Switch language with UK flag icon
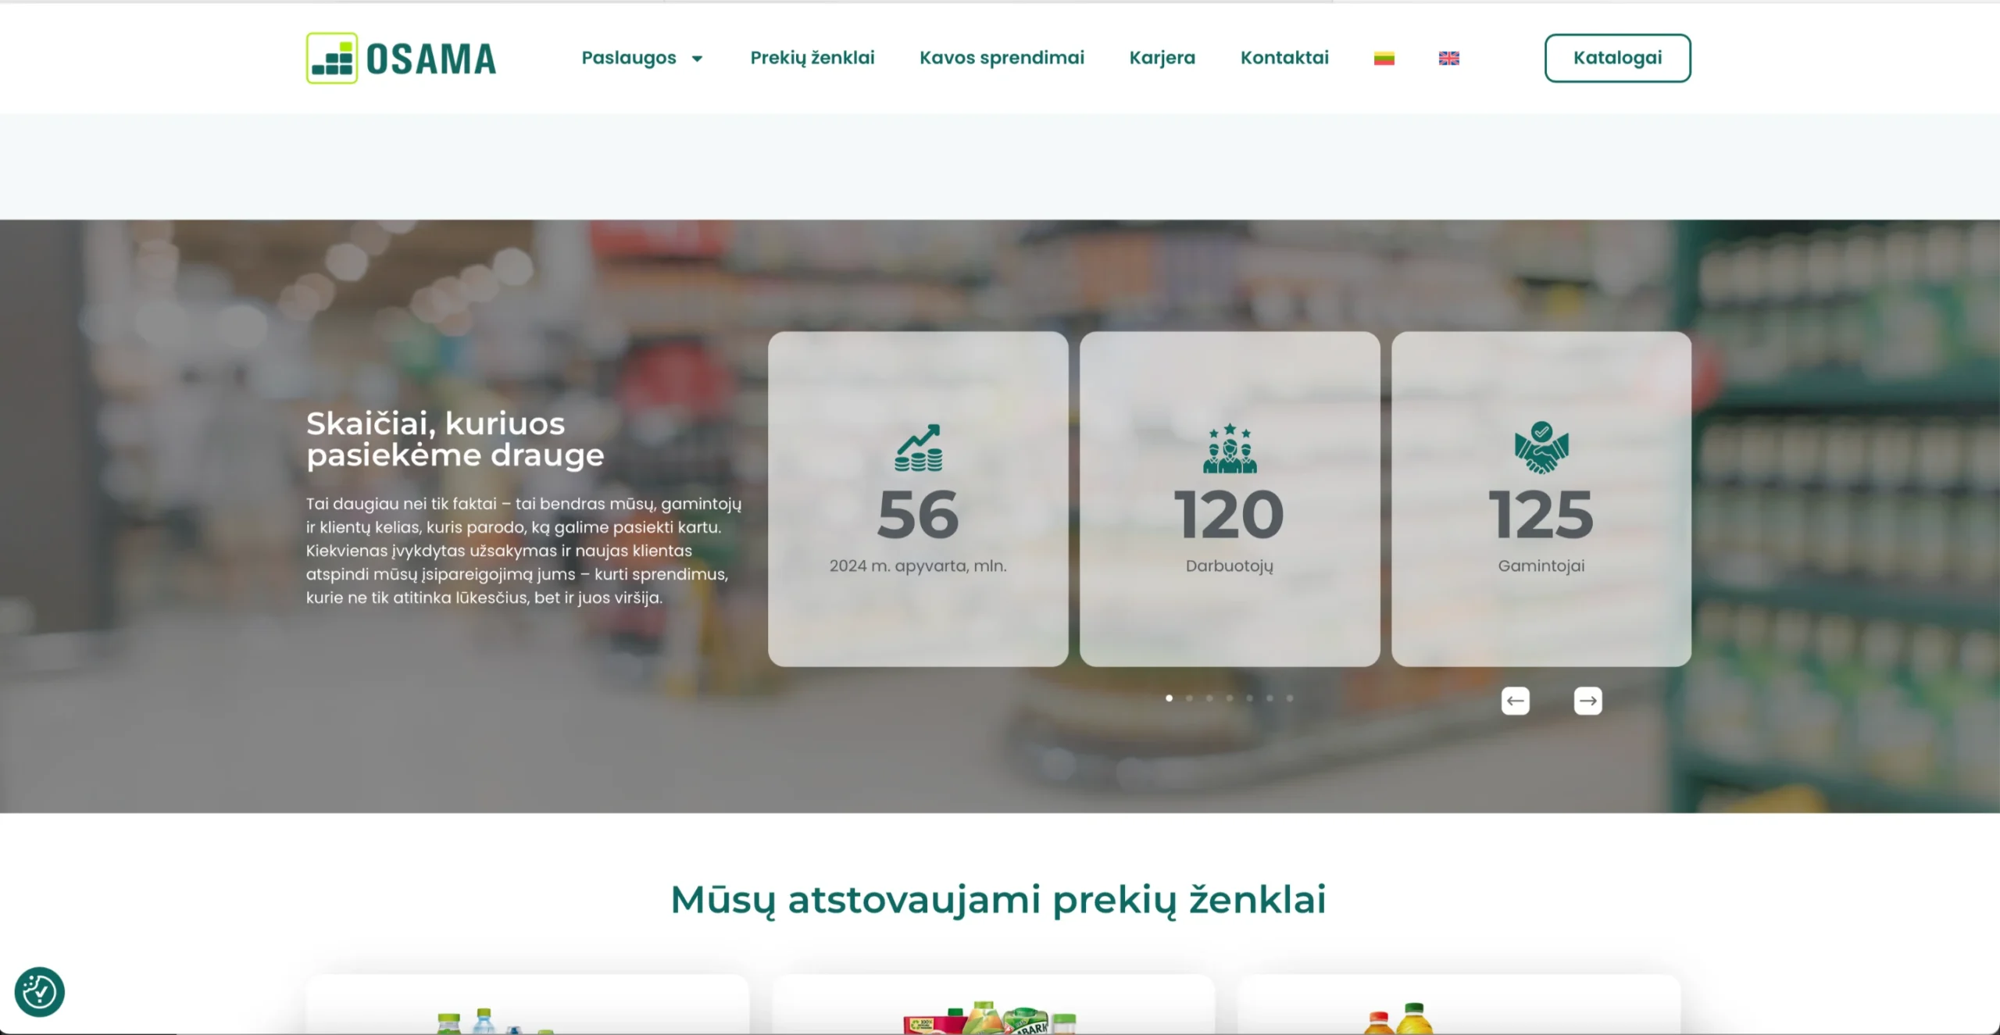The image size is (2000, 1035). pyautogui.click(x=1448, y=58)
